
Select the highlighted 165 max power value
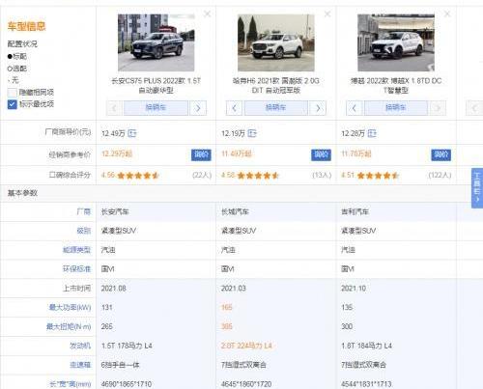(x=227, y=307)
